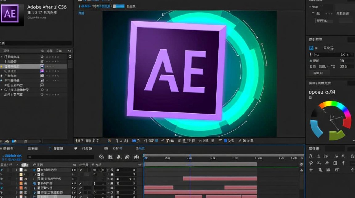Image resolution: width=355 pixels, height=198 pixels.
Task: Toggle the blue checkbox in the right properties panel
Action: (311, 48)
